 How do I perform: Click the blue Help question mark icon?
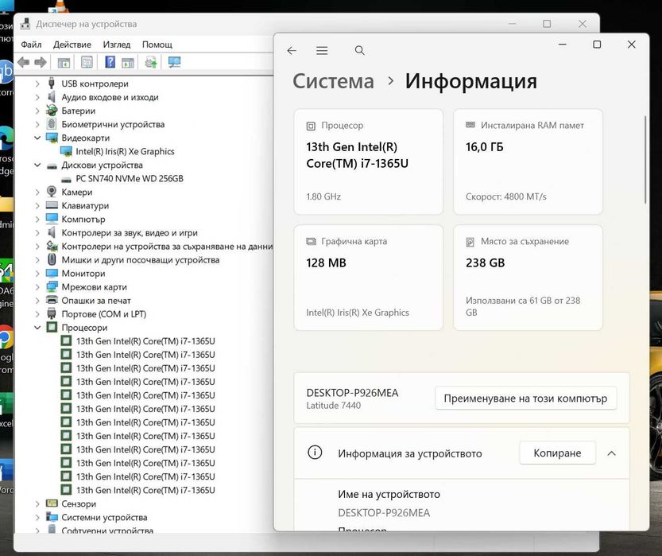point(110,62)
